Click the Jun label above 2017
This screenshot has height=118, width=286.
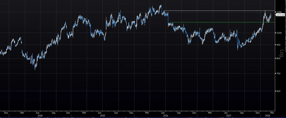click(x=226, y=113)
